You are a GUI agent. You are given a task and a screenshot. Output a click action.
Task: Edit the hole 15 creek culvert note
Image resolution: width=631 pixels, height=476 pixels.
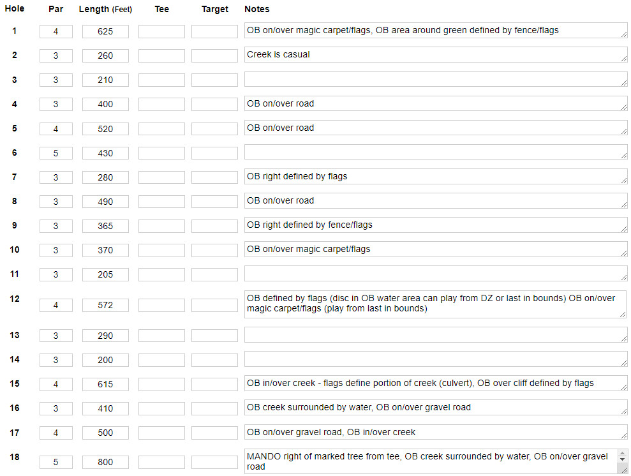436,383
